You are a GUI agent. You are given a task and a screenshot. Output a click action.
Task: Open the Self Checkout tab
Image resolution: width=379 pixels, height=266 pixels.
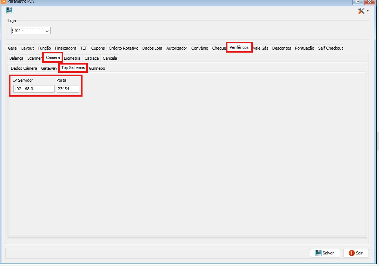330,48
